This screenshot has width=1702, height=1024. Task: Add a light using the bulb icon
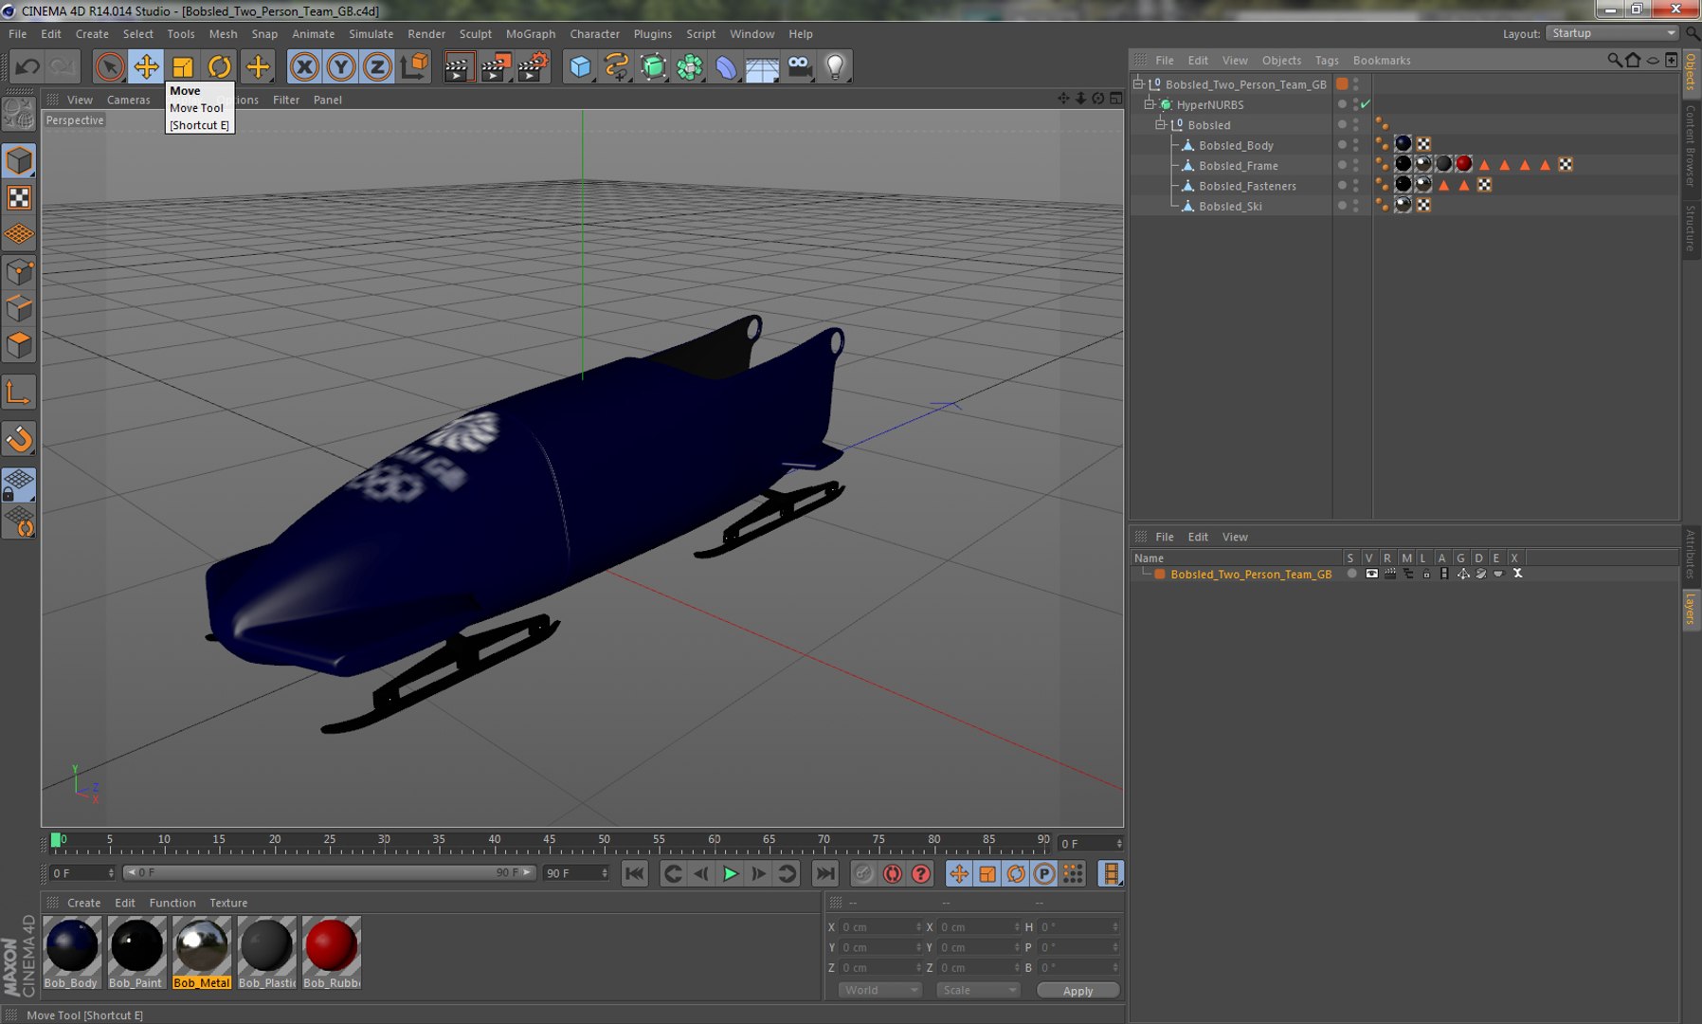835,66
